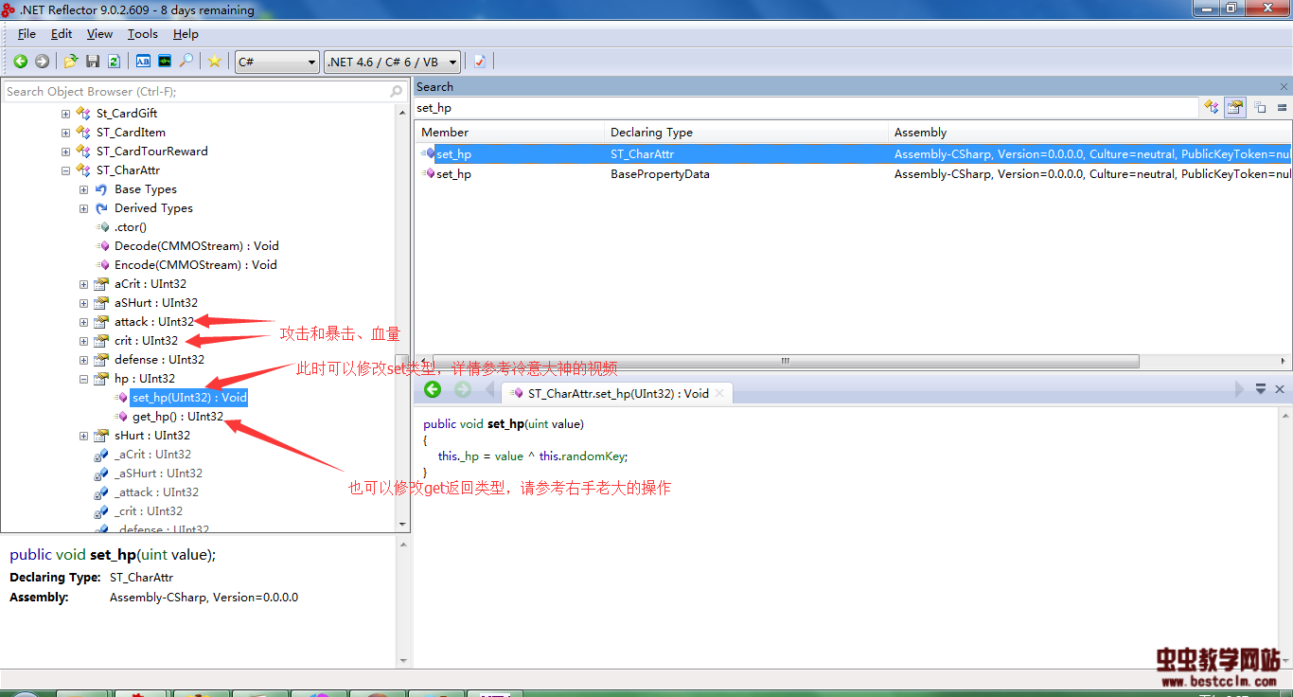Expand the sHurt : UInt32 property node
The width and height of the screenshot is (1293, 697).
pyautogui.click(x=83, y=436)
